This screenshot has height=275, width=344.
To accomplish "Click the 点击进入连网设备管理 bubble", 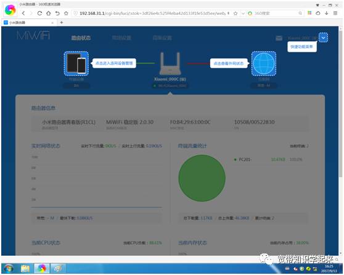I will pyautogui.click(x=114, y=63).
